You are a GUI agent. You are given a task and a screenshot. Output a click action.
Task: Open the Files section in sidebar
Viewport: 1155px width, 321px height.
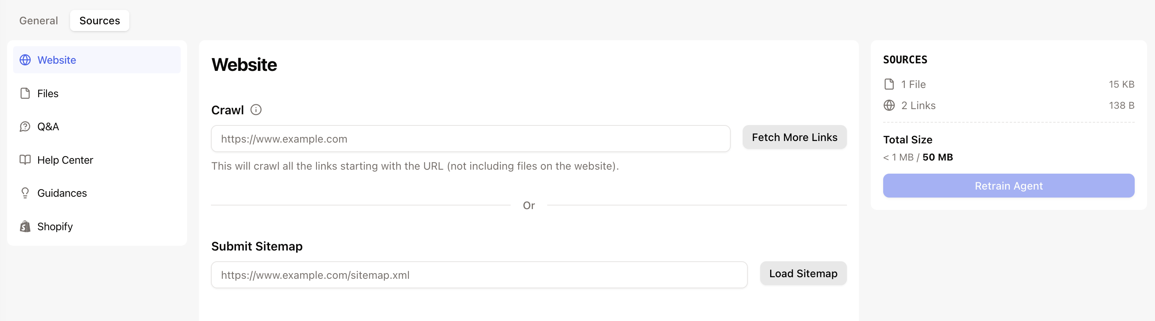point(48,93)
